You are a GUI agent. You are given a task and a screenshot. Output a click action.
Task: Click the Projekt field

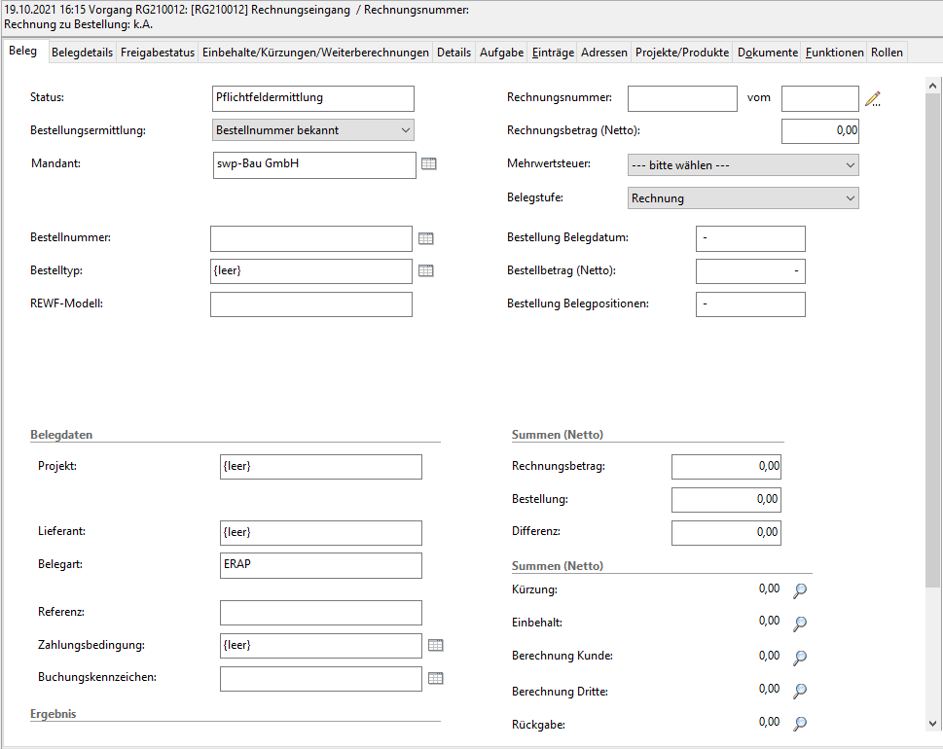[x=321, y=467]
